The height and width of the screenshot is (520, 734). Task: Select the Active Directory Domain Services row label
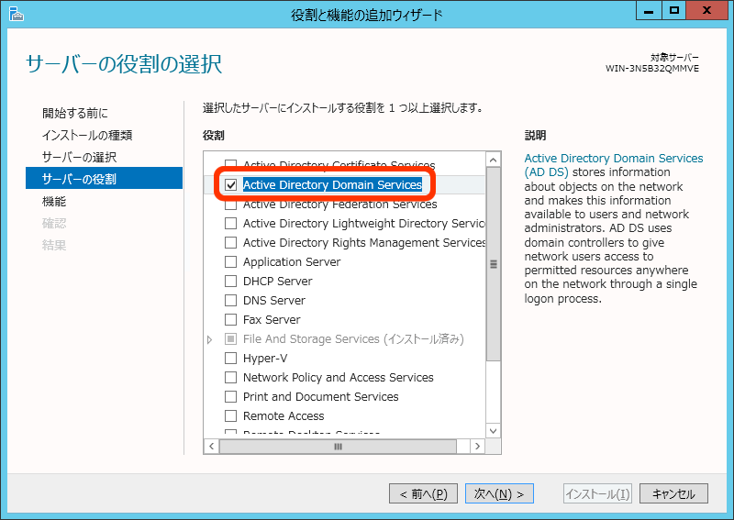332,185
